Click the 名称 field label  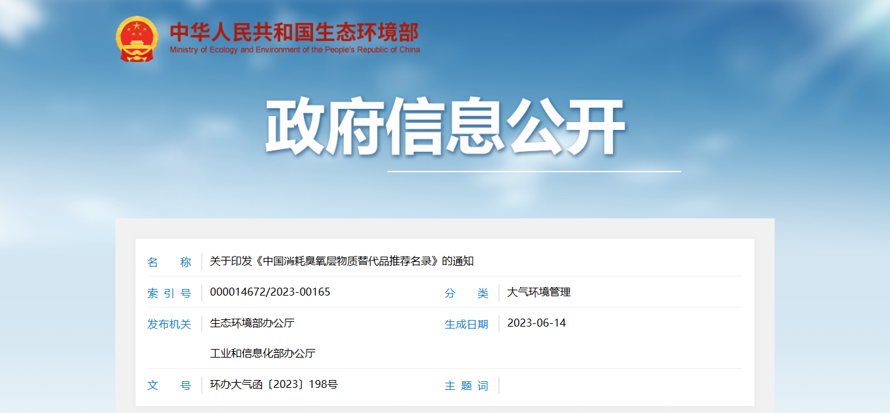click(x=169, y=262)
